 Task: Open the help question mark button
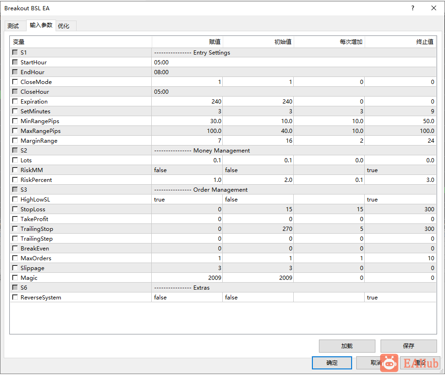point(413,8)
